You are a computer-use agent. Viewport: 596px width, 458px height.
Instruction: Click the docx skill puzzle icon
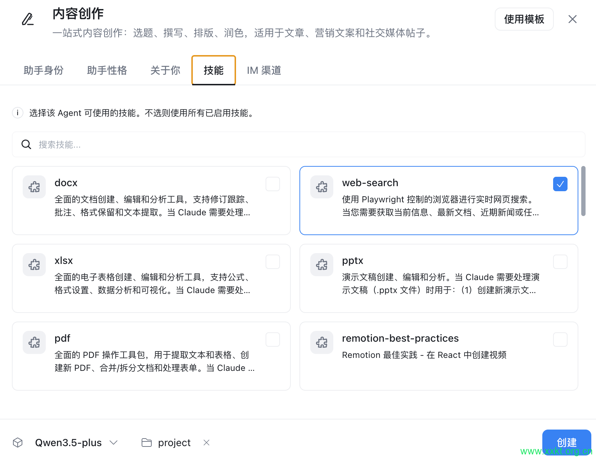tap(34, 187)
